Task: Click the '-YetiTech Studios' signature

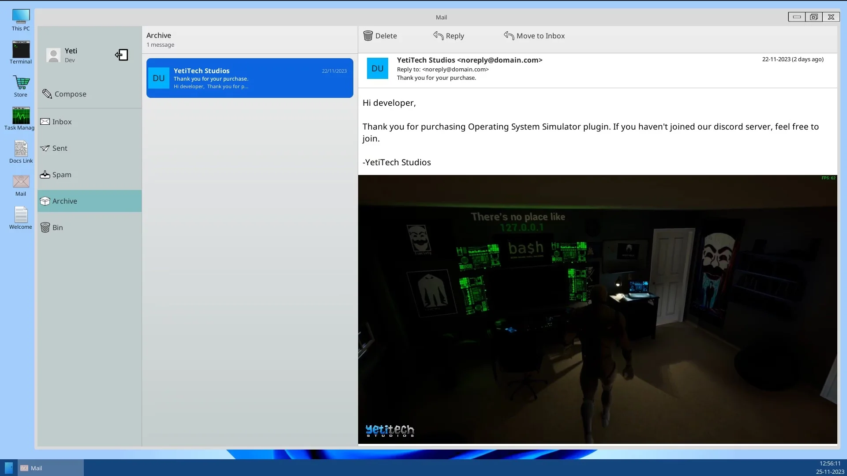Action: click(397, 162)
